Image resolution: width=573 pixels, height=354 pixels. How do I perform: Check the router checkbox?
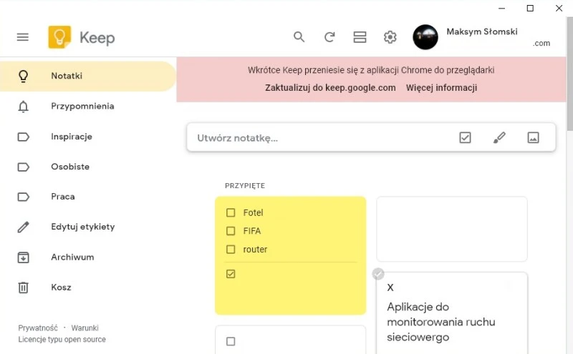pyautogui.click(x=231, y=250)
